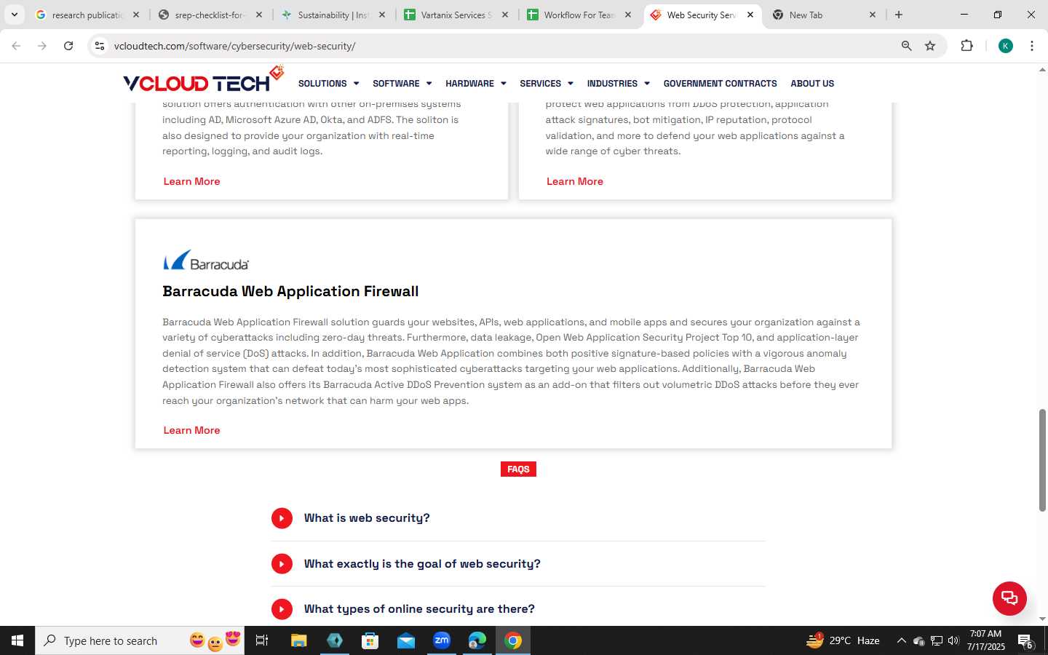The width and height of the screenshot is (1048, 655).
Task: Open the Extensions puzzle icon
Action: tap(966, 46)
